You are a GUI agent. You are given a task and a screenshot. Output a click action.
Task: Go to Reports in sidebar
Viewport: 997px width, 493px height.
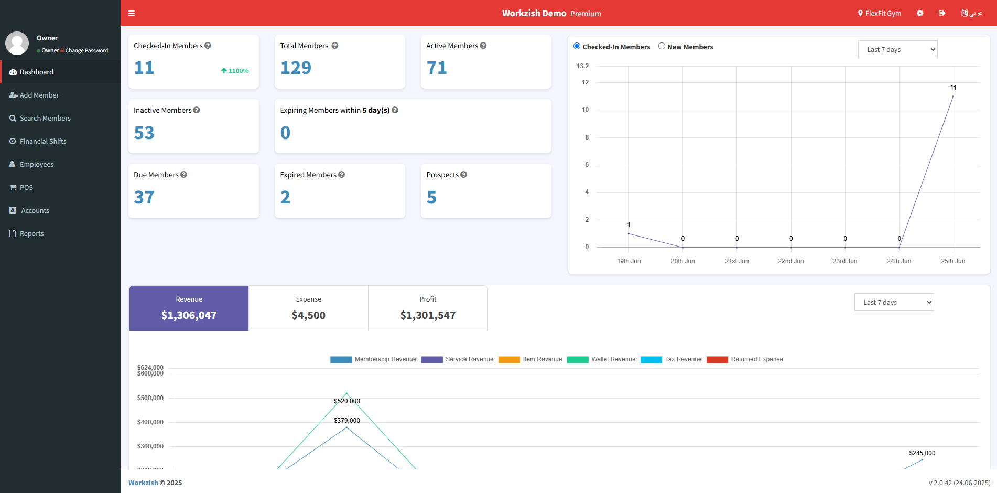(31, 233)
